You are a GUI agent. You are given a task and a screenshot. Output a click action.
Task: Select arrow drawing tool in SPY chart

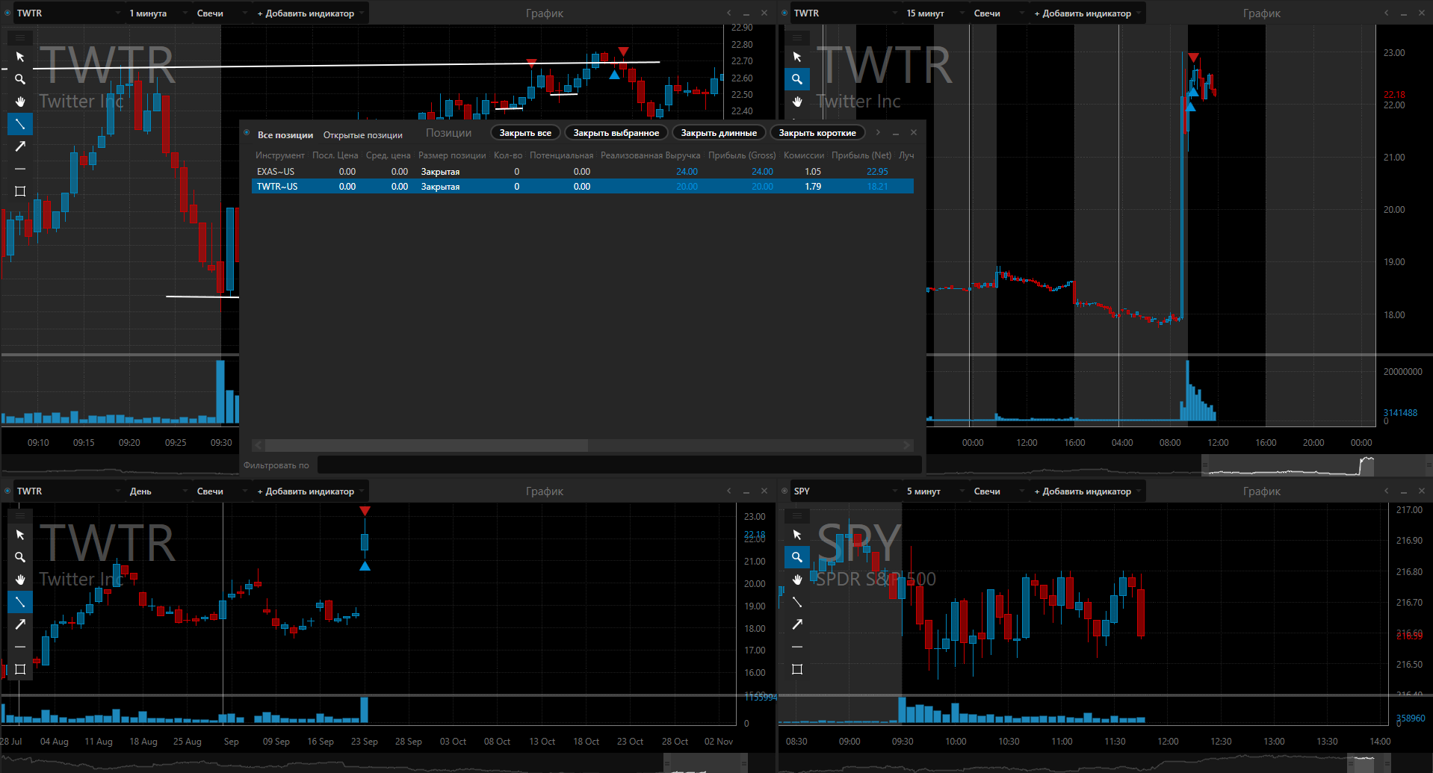[x=797, y=624]
